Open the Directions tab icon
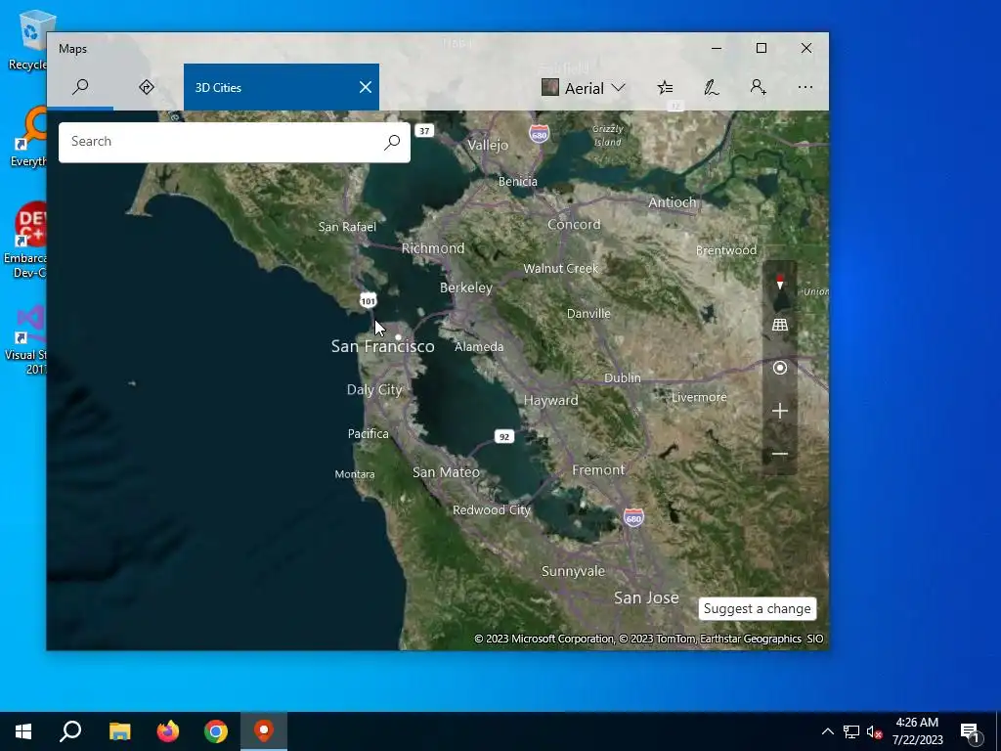Image resolution: width=1001 pixels, height=751 pixels. (147, 87)
